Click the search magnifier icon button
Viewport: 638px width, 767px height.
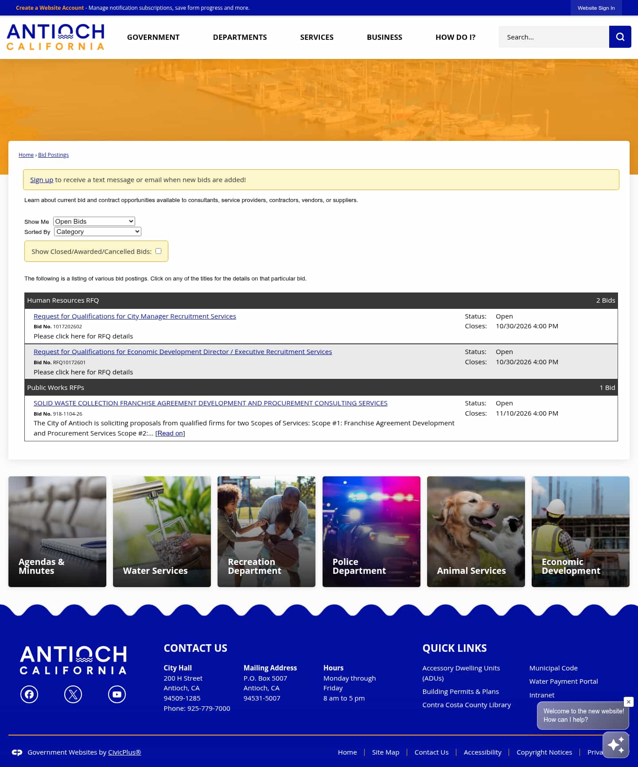(620, 37)
